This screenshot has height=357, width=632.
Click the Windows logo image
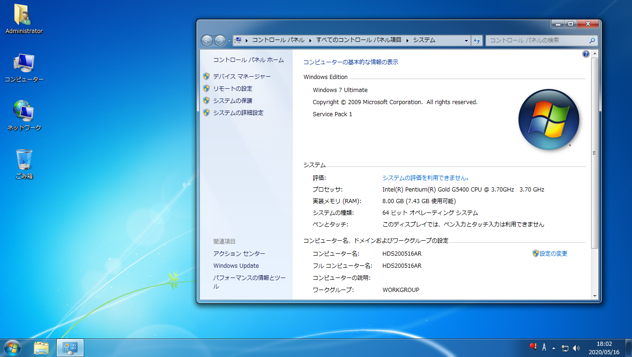point(549,119)
